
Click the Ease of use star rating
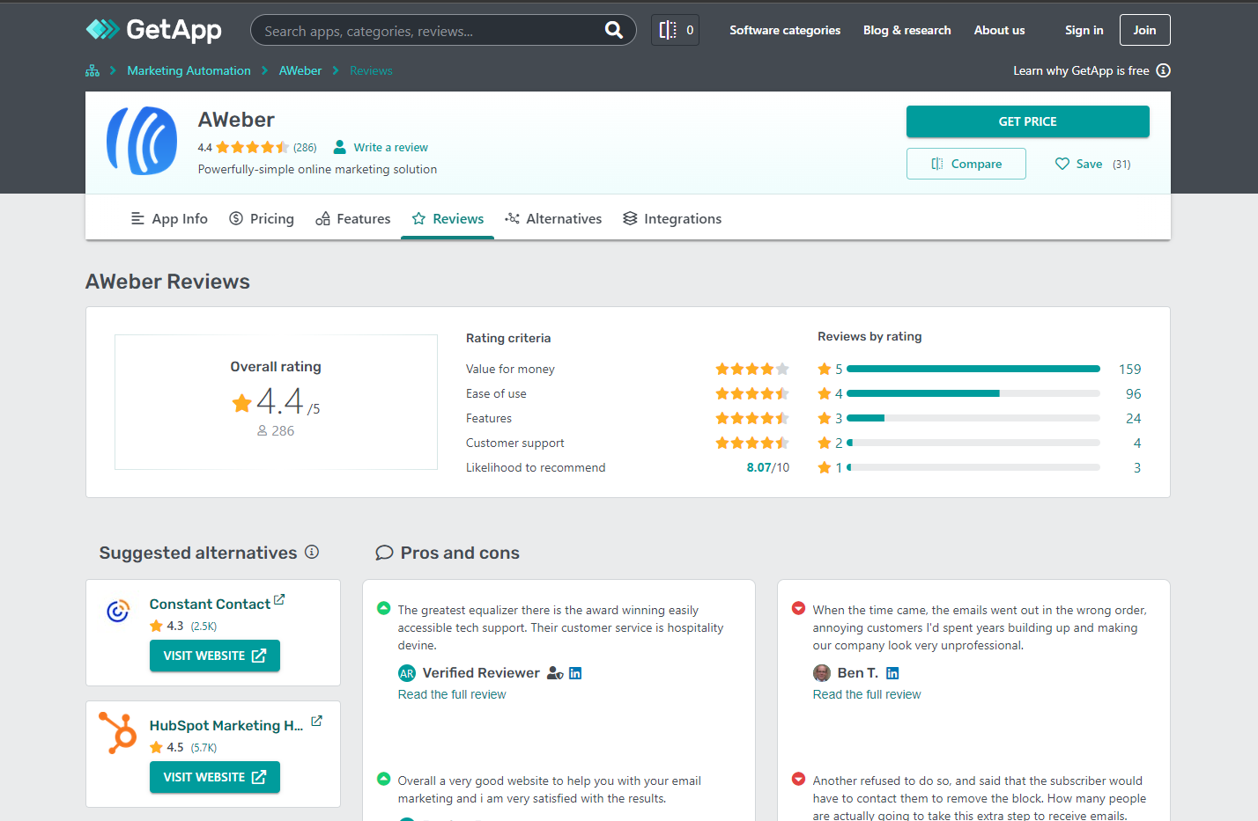752,393
